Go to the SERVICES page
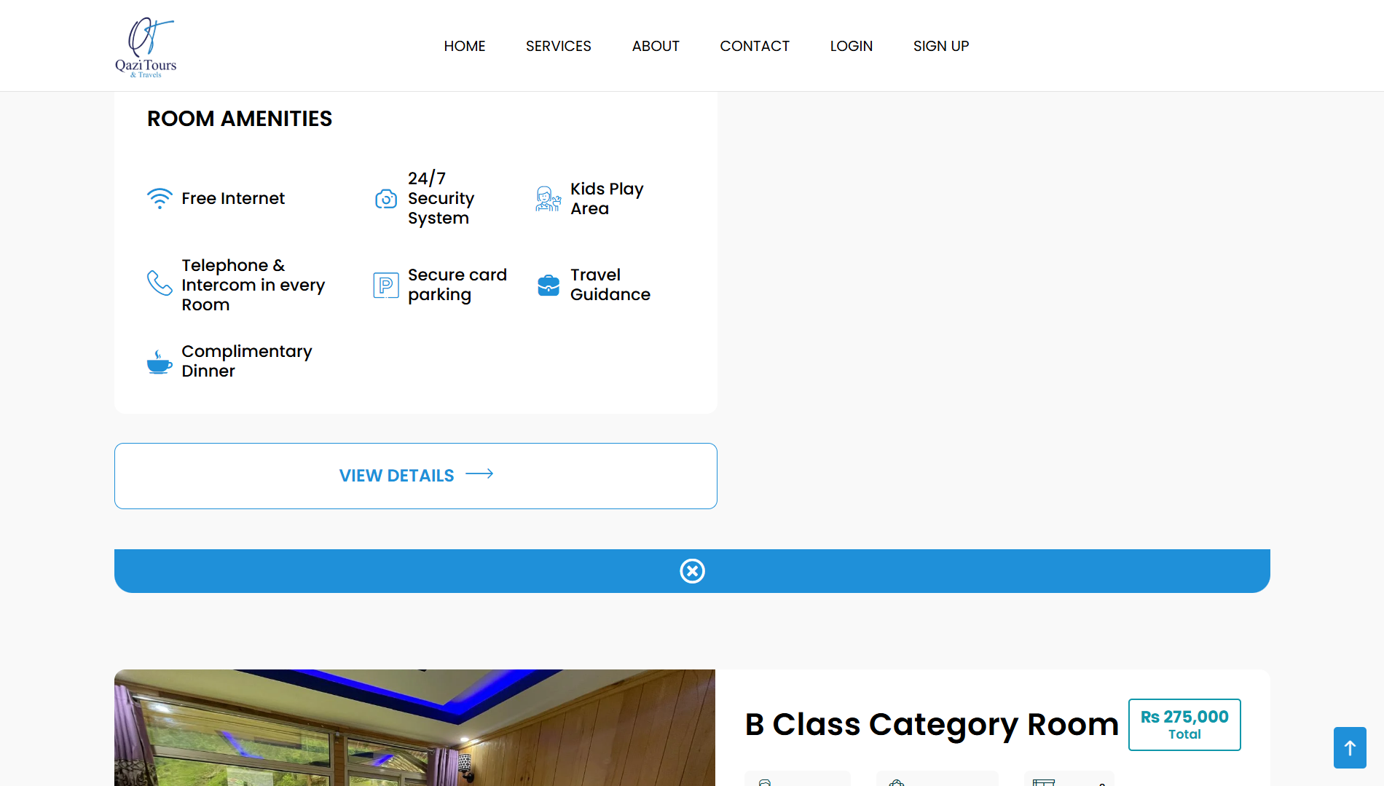The width and height of the screenshot is (1384, 786). point(558,46)
